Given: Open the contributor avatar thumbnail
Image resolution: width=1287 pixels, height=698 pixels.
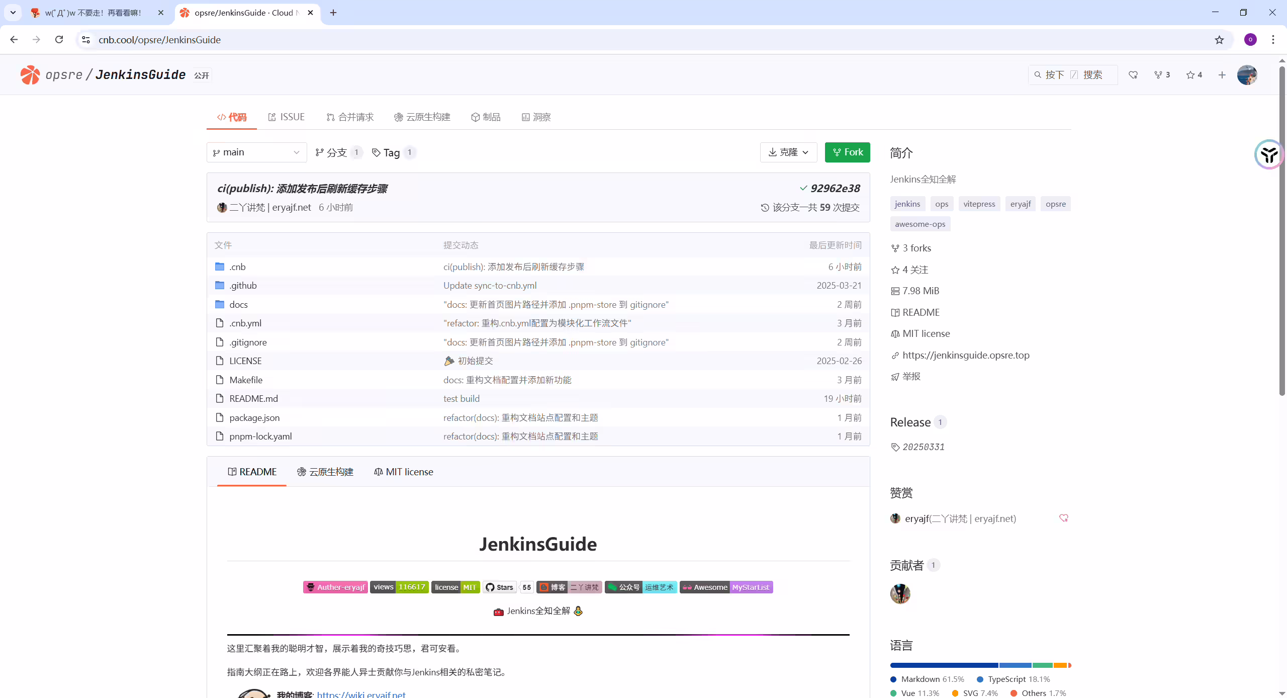Looking at the screenshot, I should pyautogui.click(x=900, y=594).
